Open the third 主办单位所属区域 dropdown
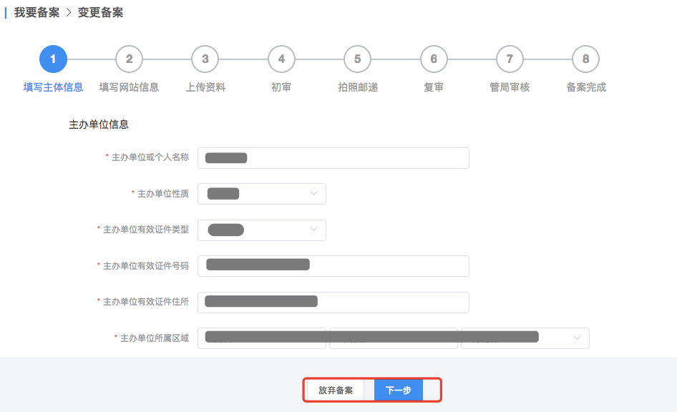 point(525,338)
